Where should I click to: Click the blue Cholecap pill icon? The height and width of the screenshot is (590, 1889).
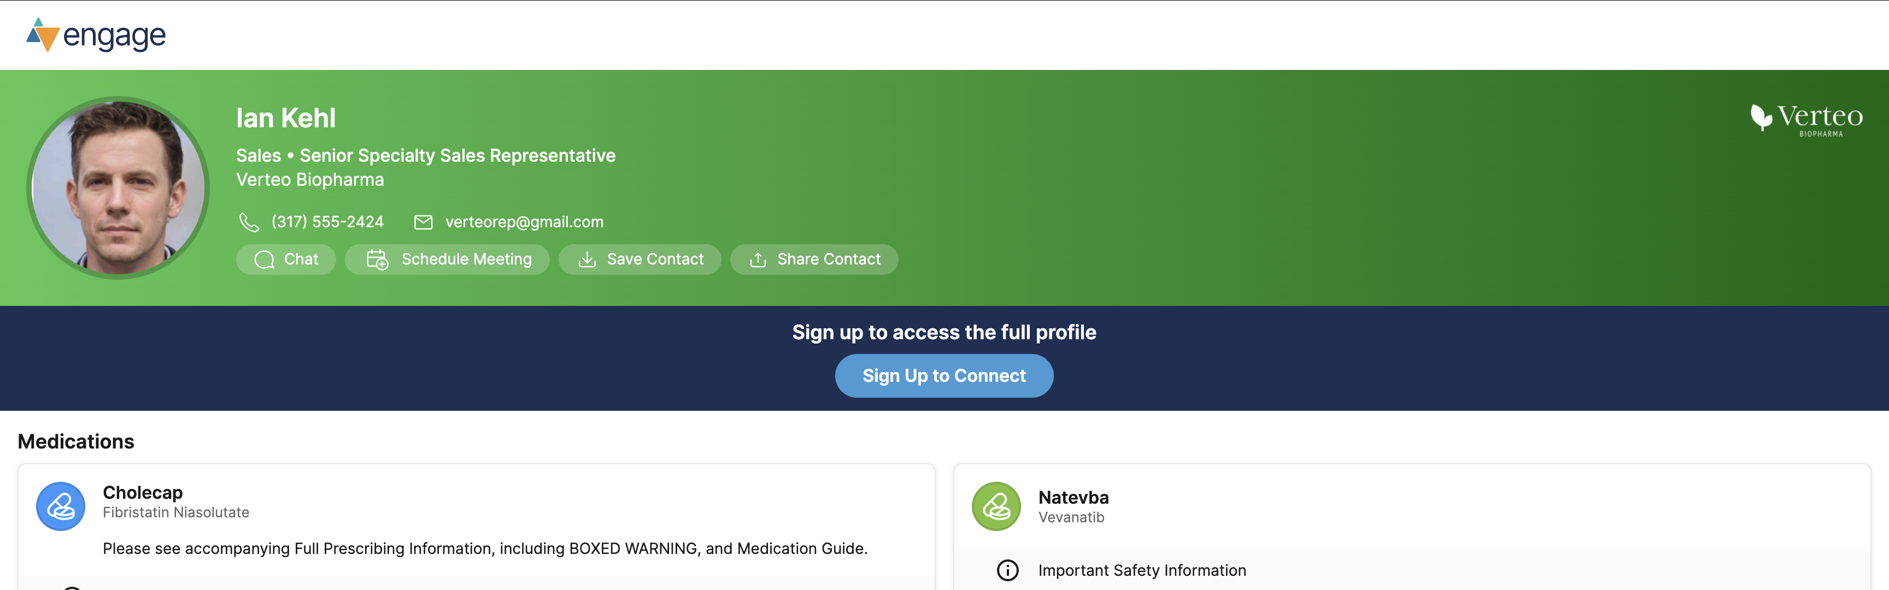pyautogui.click(x=61, y=506)
